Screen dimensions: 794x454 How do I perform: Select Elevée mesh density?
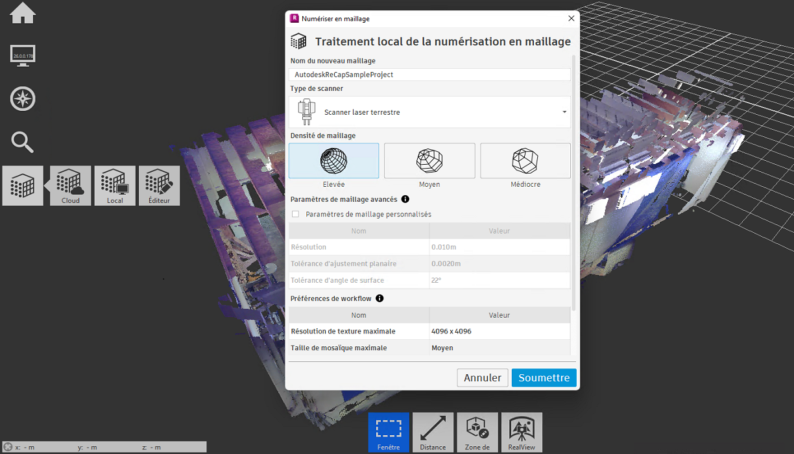[333, 161]
